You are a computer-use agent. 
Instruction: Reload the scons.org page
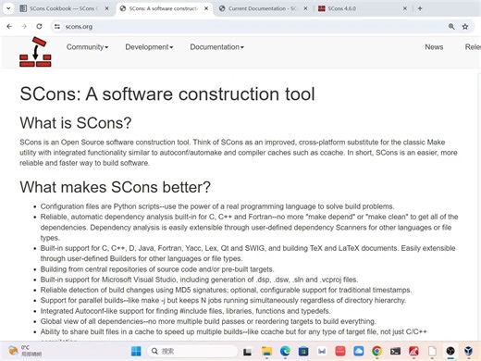(39, 27)
